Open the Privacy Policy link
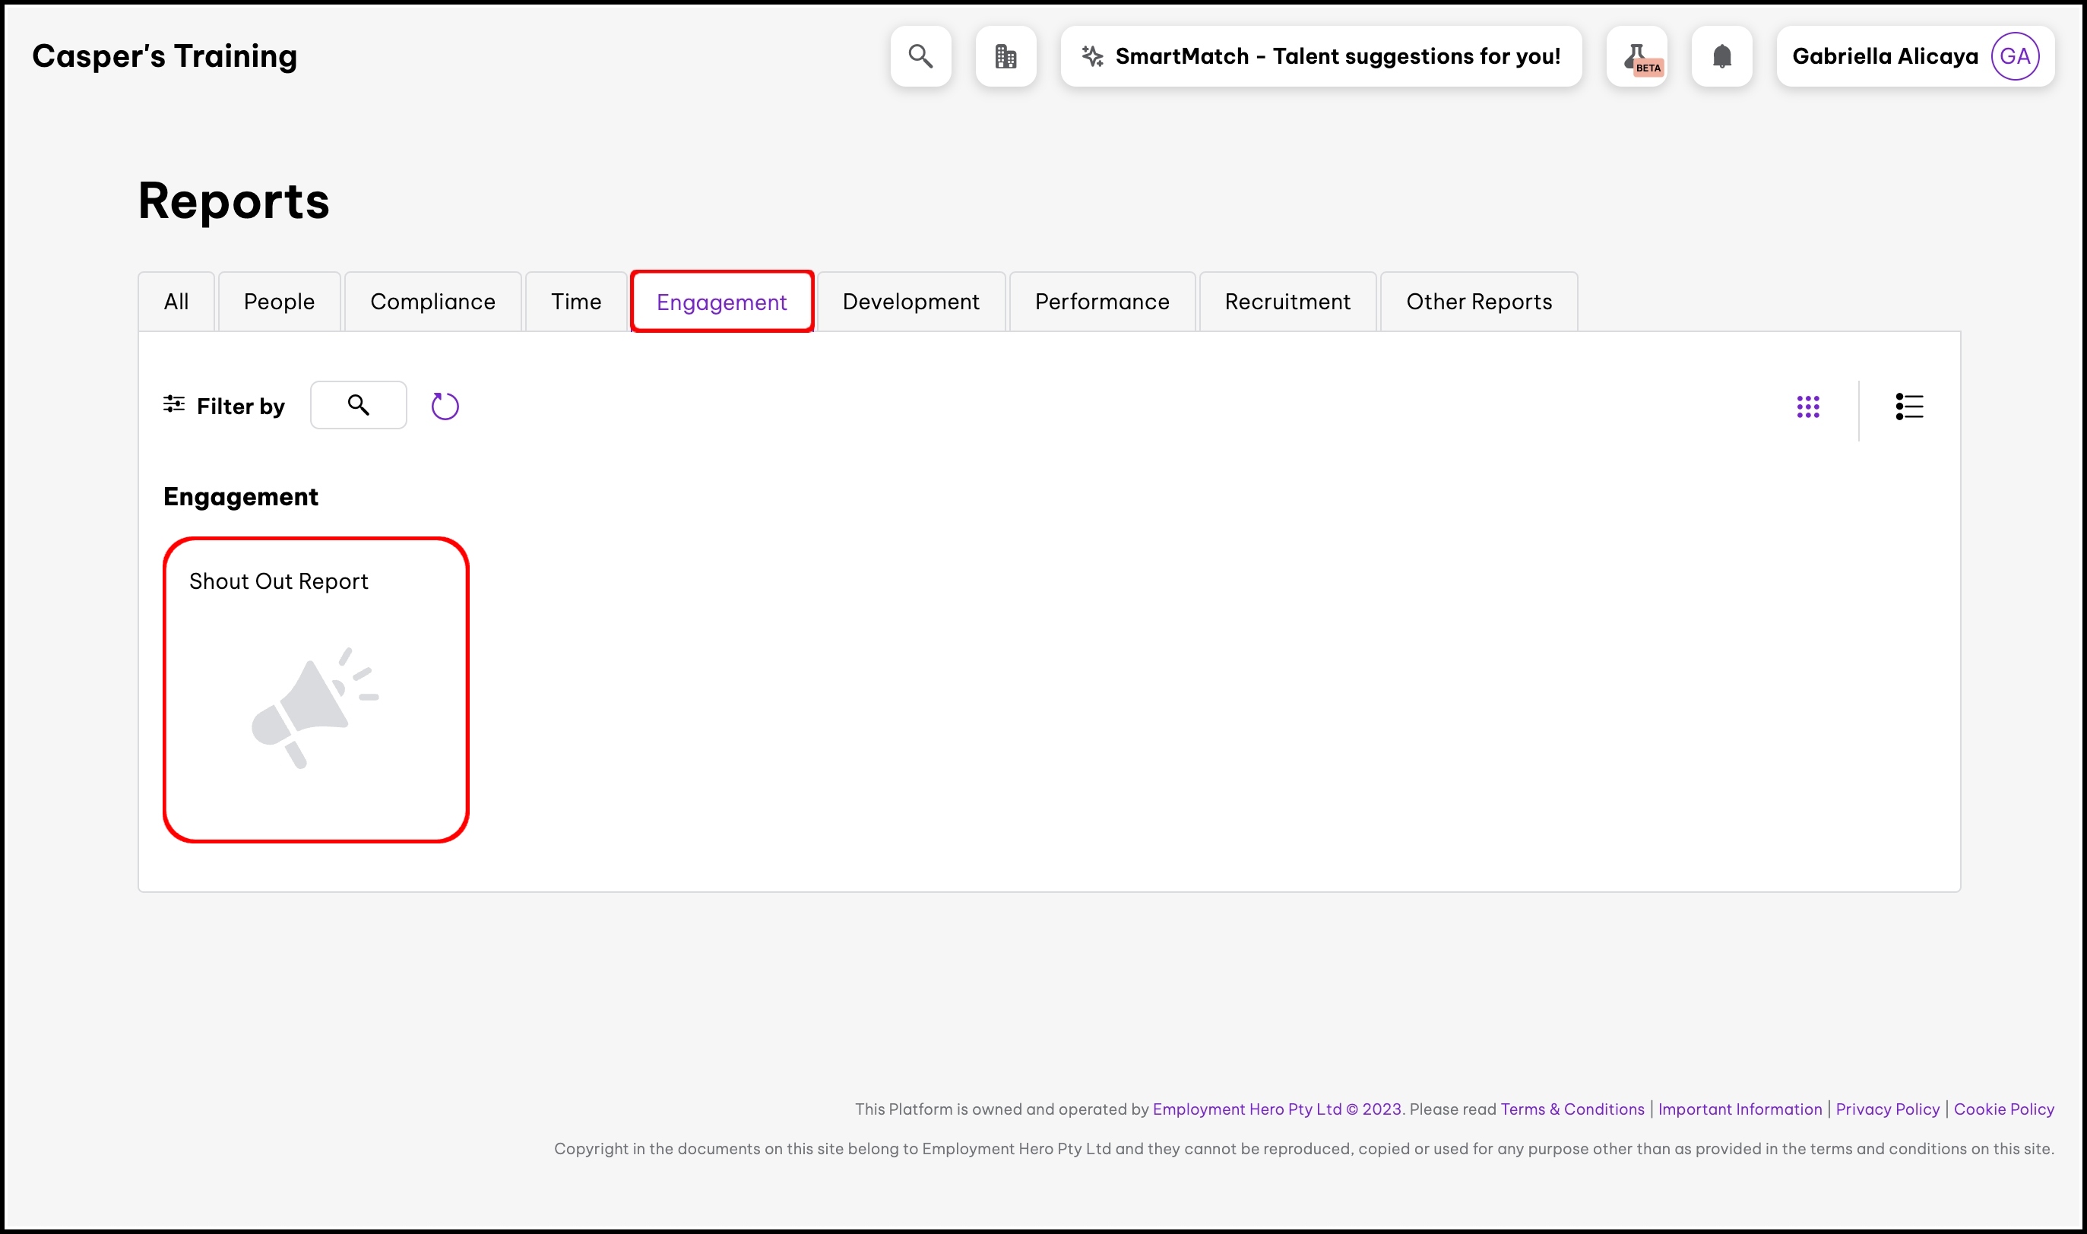2087x1234 pixels. [1886, 1109]
